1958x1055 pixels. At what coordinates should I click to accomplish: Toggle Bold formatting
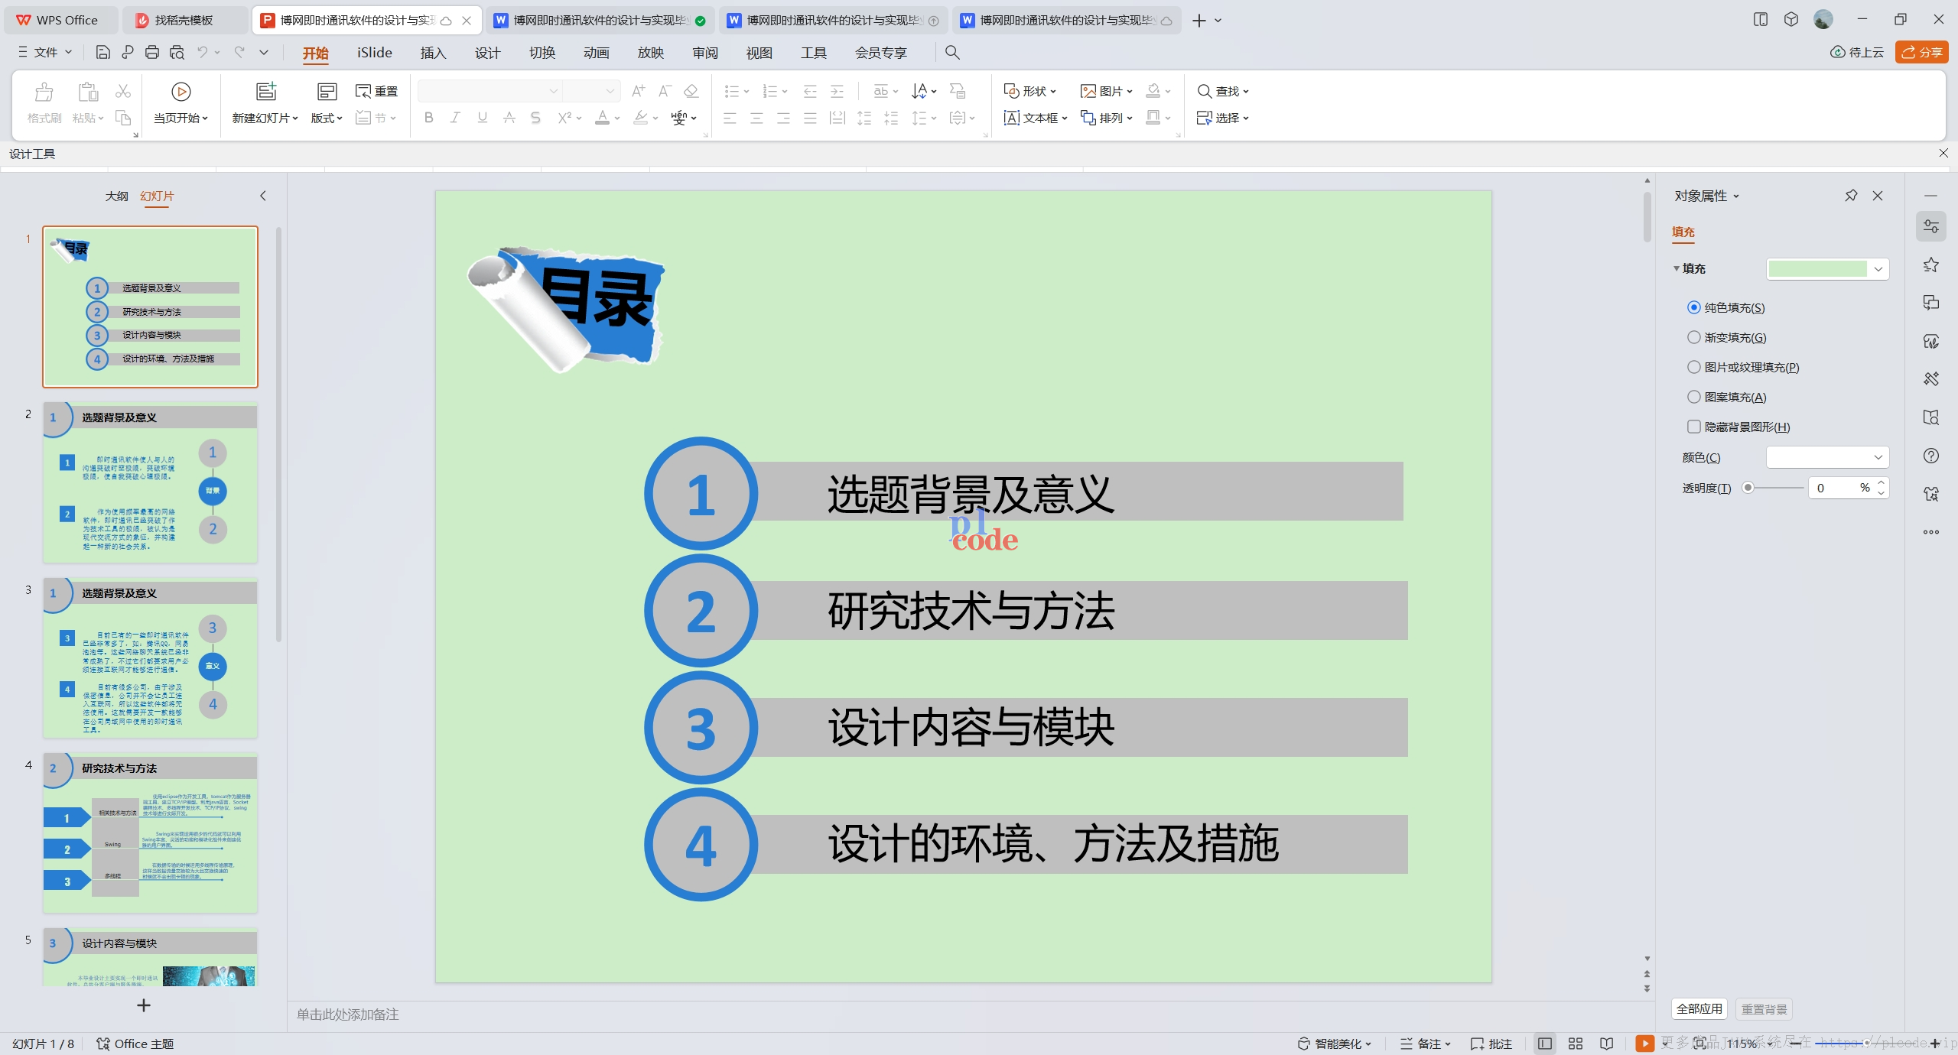tap(429, 118)
